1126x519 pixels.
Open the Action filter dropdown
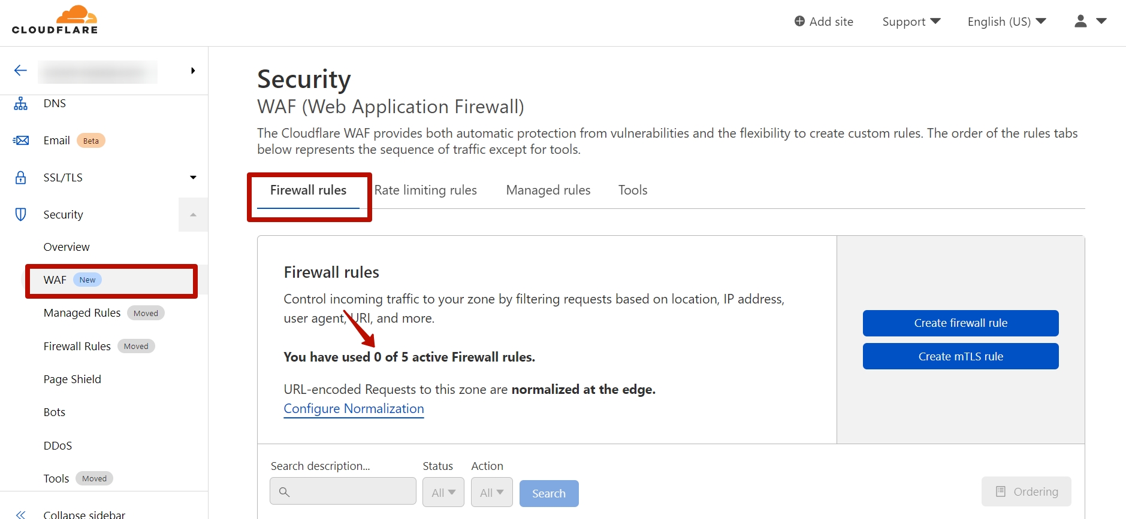pos(491,492)
